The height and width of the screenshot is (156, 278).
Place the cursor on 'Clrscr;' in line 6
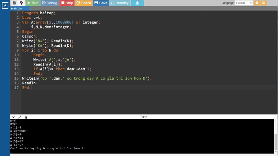point(30,36)
